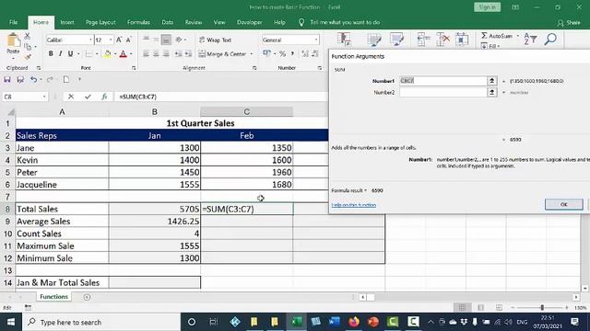Select the Functions sheet tab
Screen dimensions: 590x331
pyautogui.click(x=53, y=296)
